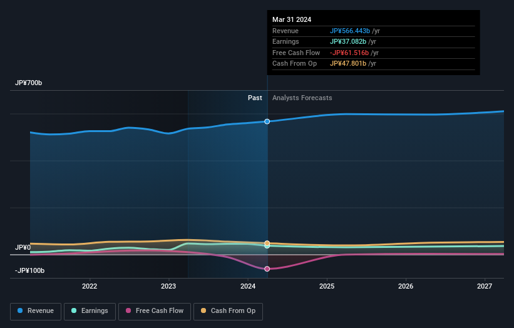Select the Free Cash Flow pink data point marker
The width and height of the screenshot is (514, 328).
pyautogui.click(x=267, y=269)
